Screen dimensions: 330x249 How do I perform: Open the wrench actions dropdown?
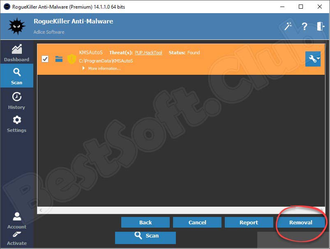pyautogui.click(x=313, y=59)
